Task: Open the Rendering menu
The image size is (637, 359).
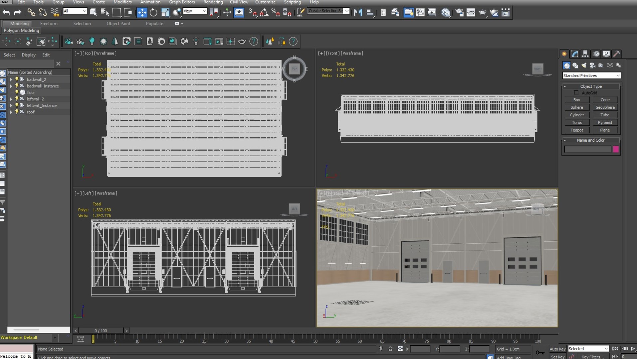Action: pyautogui.click(x=213, y=2)
